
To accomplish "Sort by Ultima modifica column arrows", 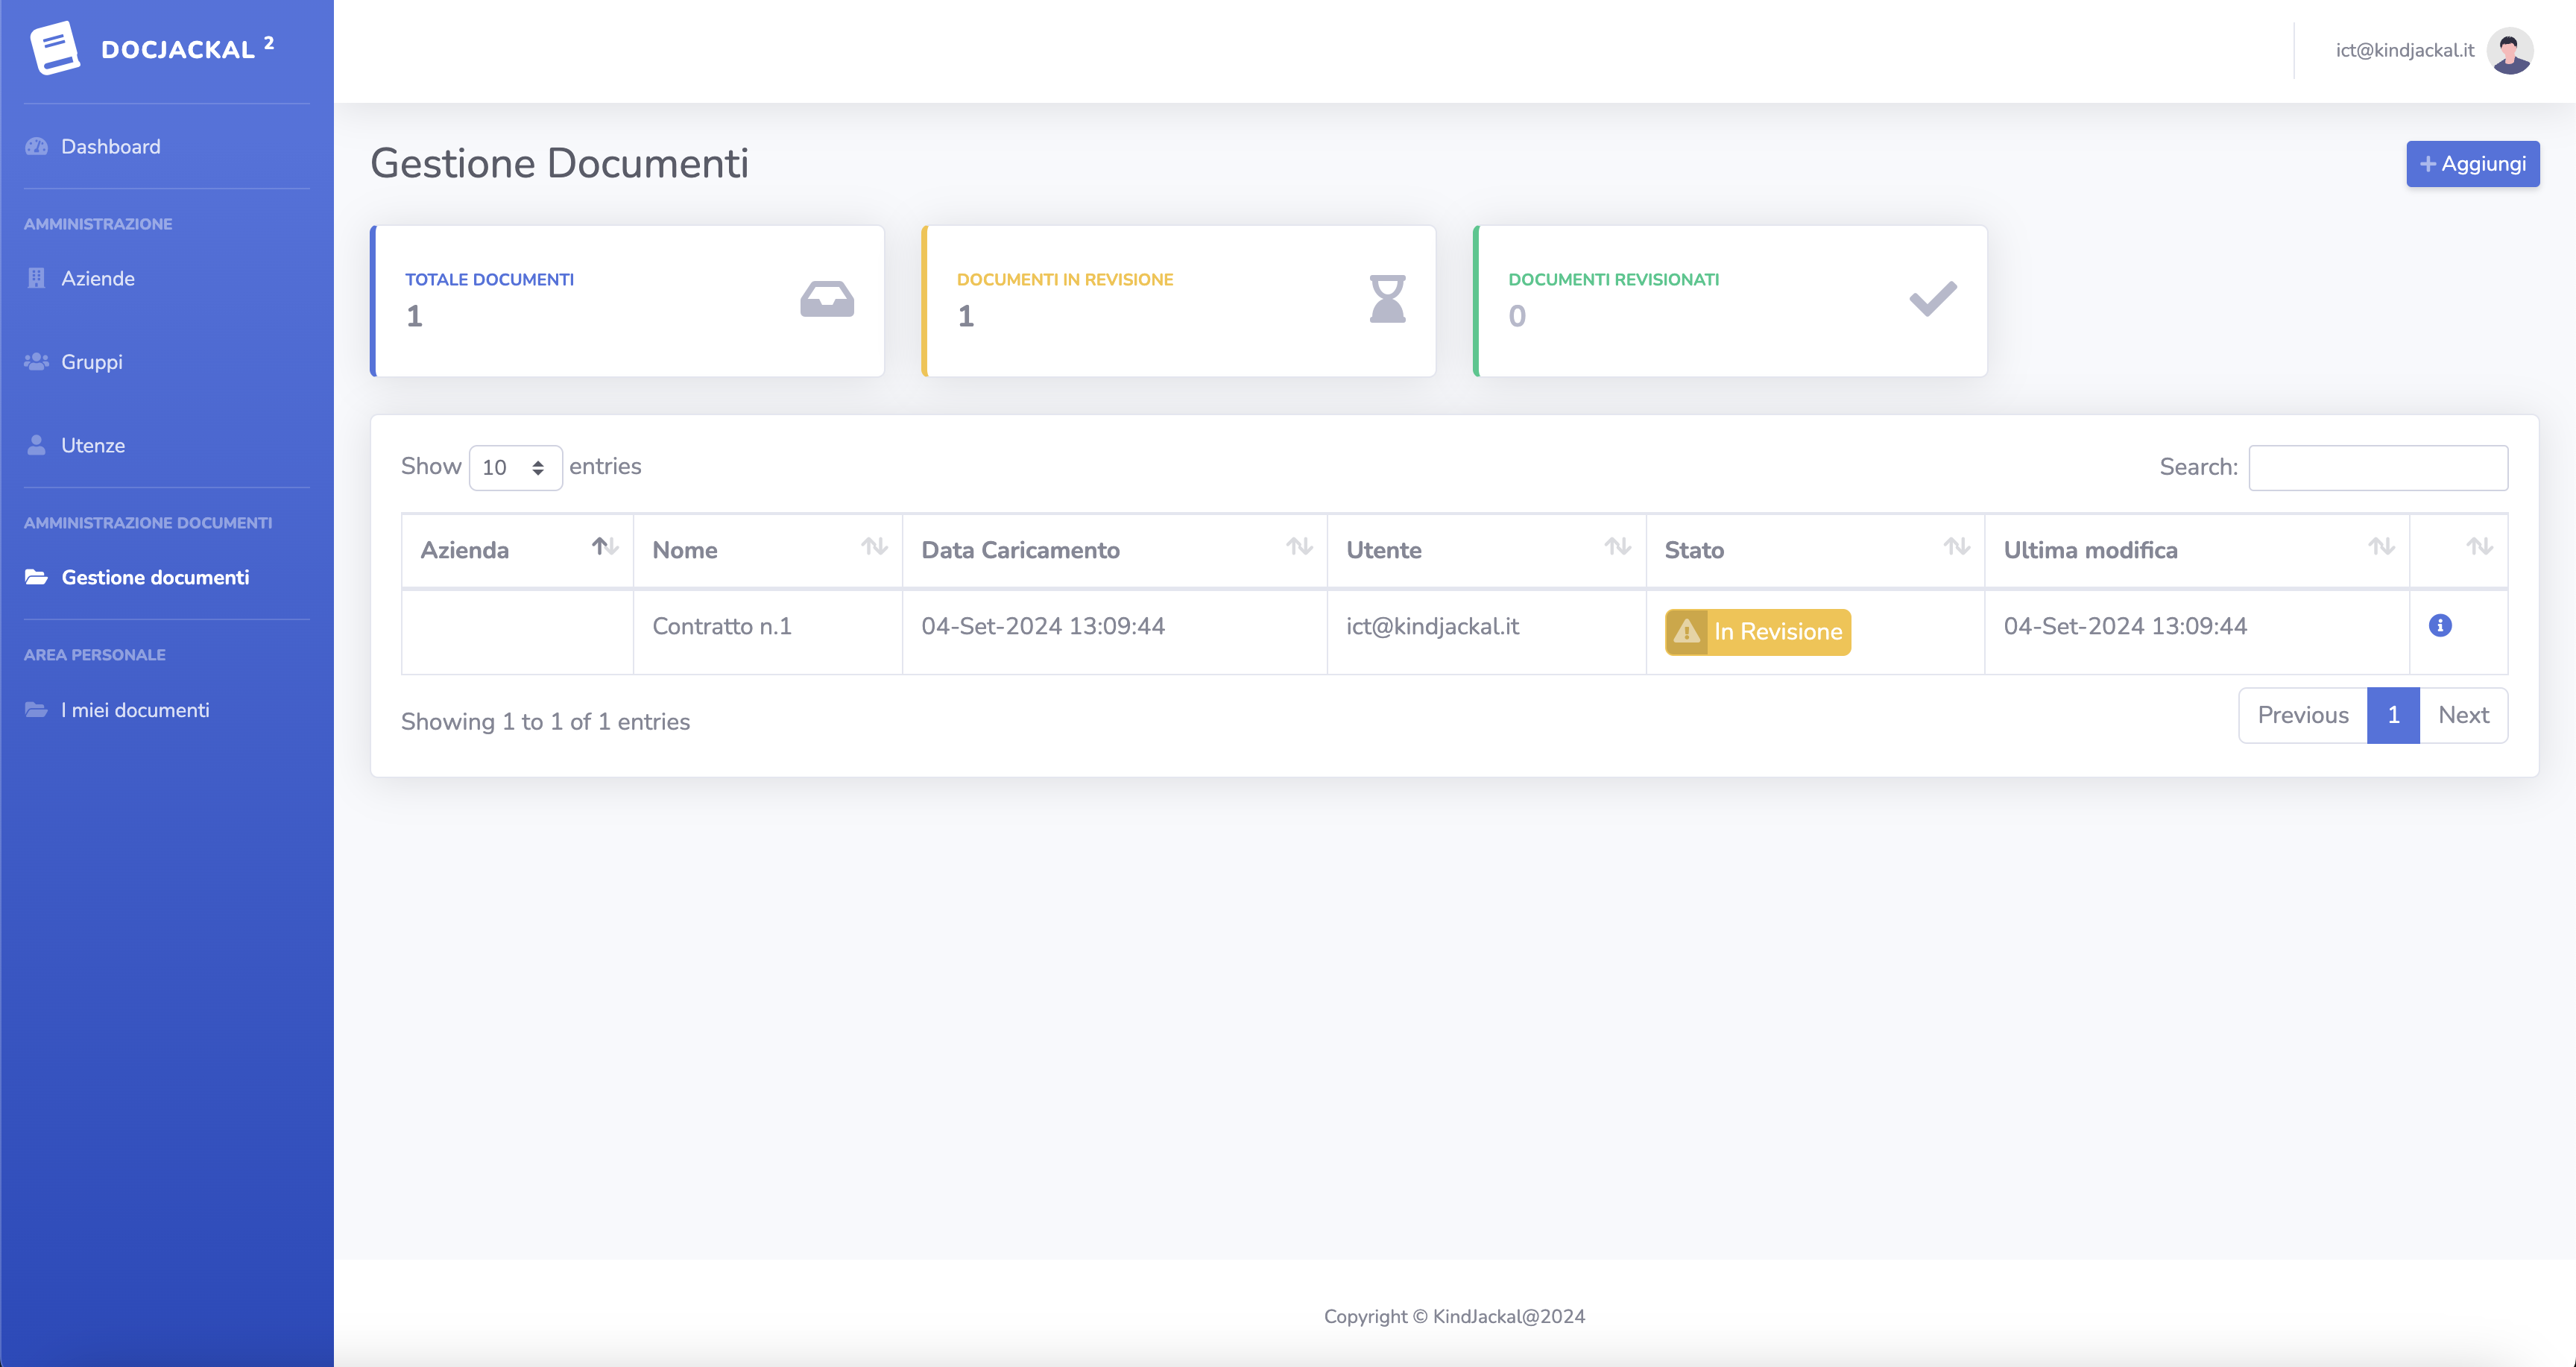I will pos(2381,546).
